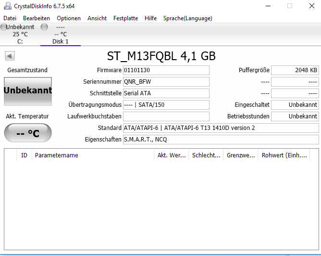The image size is (321, 256).
Task: Click the Puffergröße field 2048 KB
Action: point(295,70)
